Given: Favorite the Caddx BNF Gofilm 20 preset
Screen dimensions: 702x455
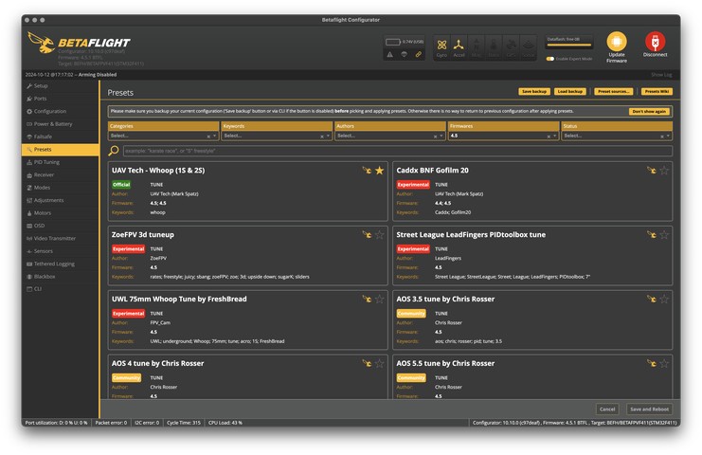Looking at the screenshot, I should (x=664, y=171).
